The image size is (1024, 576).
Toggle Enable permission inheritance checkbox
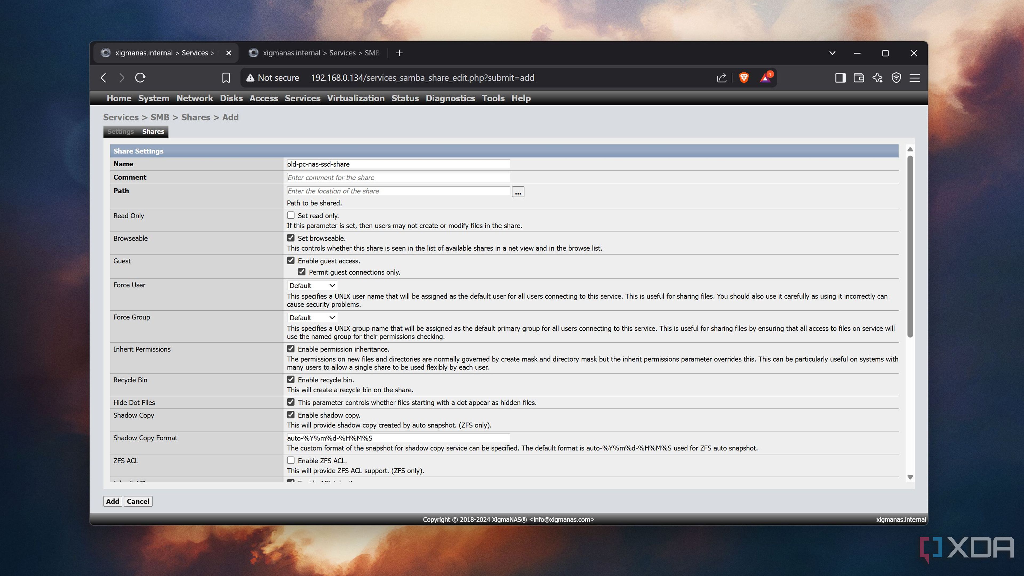(291, 349)
